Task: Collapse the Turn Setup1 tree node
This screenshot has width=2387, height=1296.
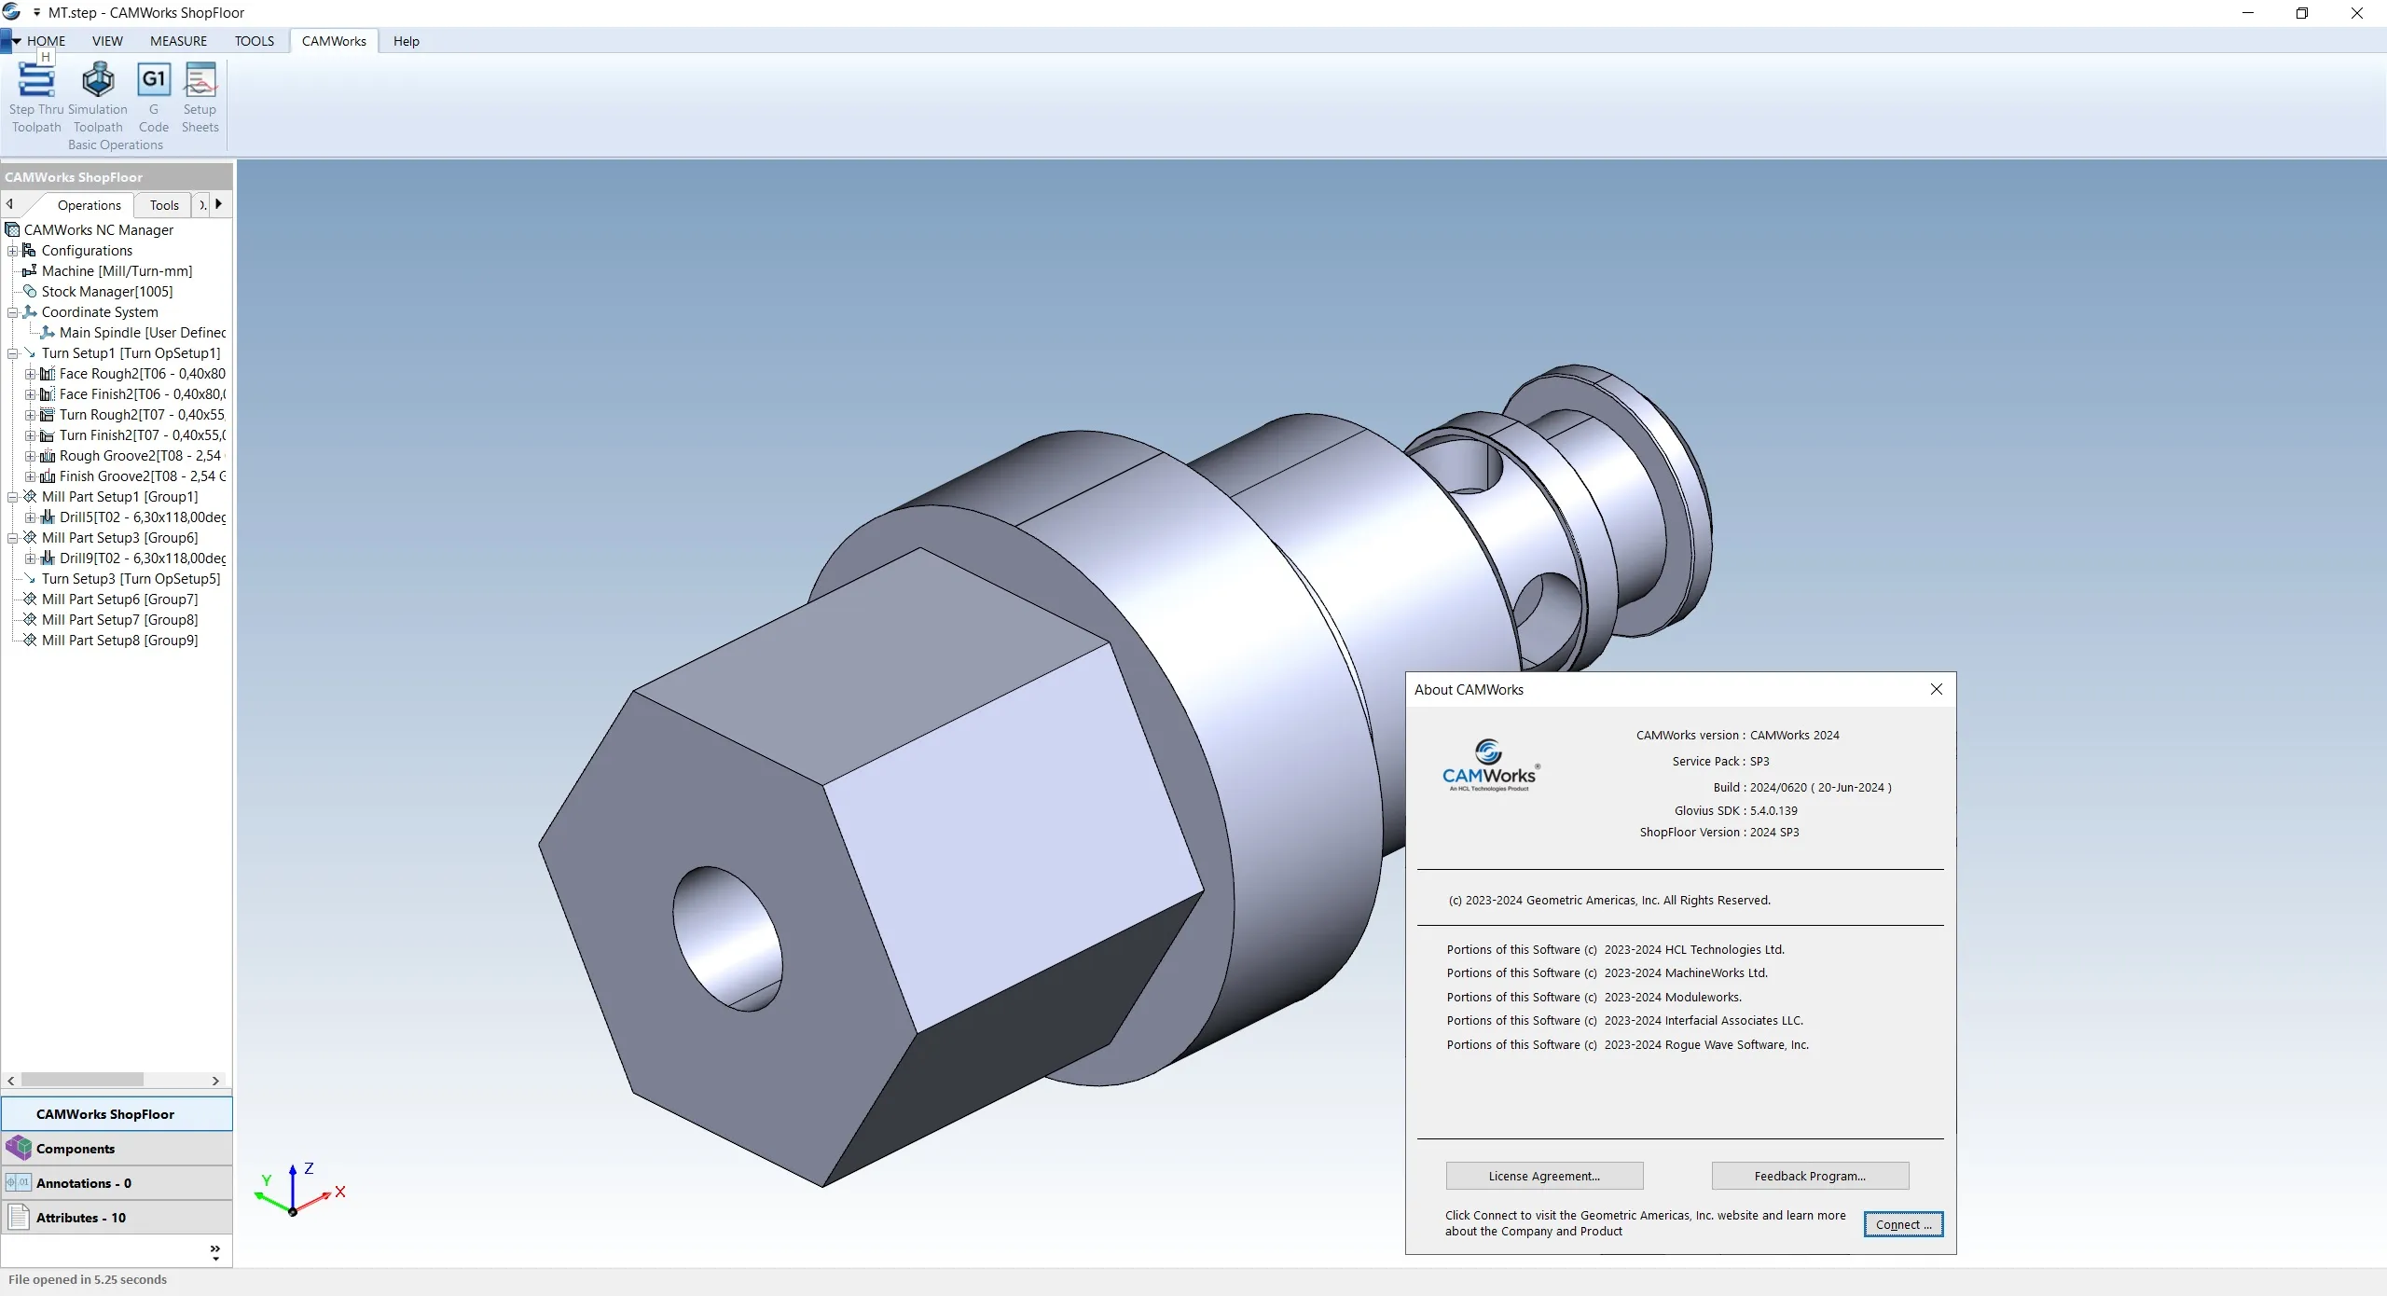Action: point(13,353)
